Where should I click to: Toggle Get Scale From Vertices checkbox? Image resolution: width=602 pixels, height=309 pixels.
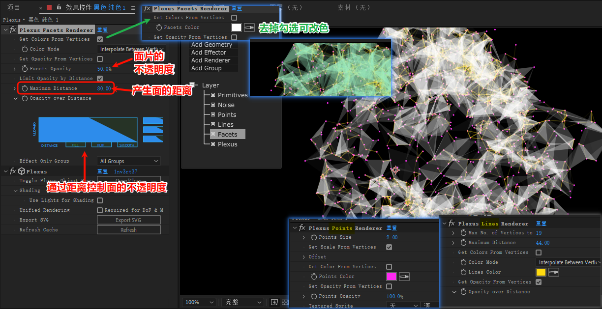click(x=389, y=247)
